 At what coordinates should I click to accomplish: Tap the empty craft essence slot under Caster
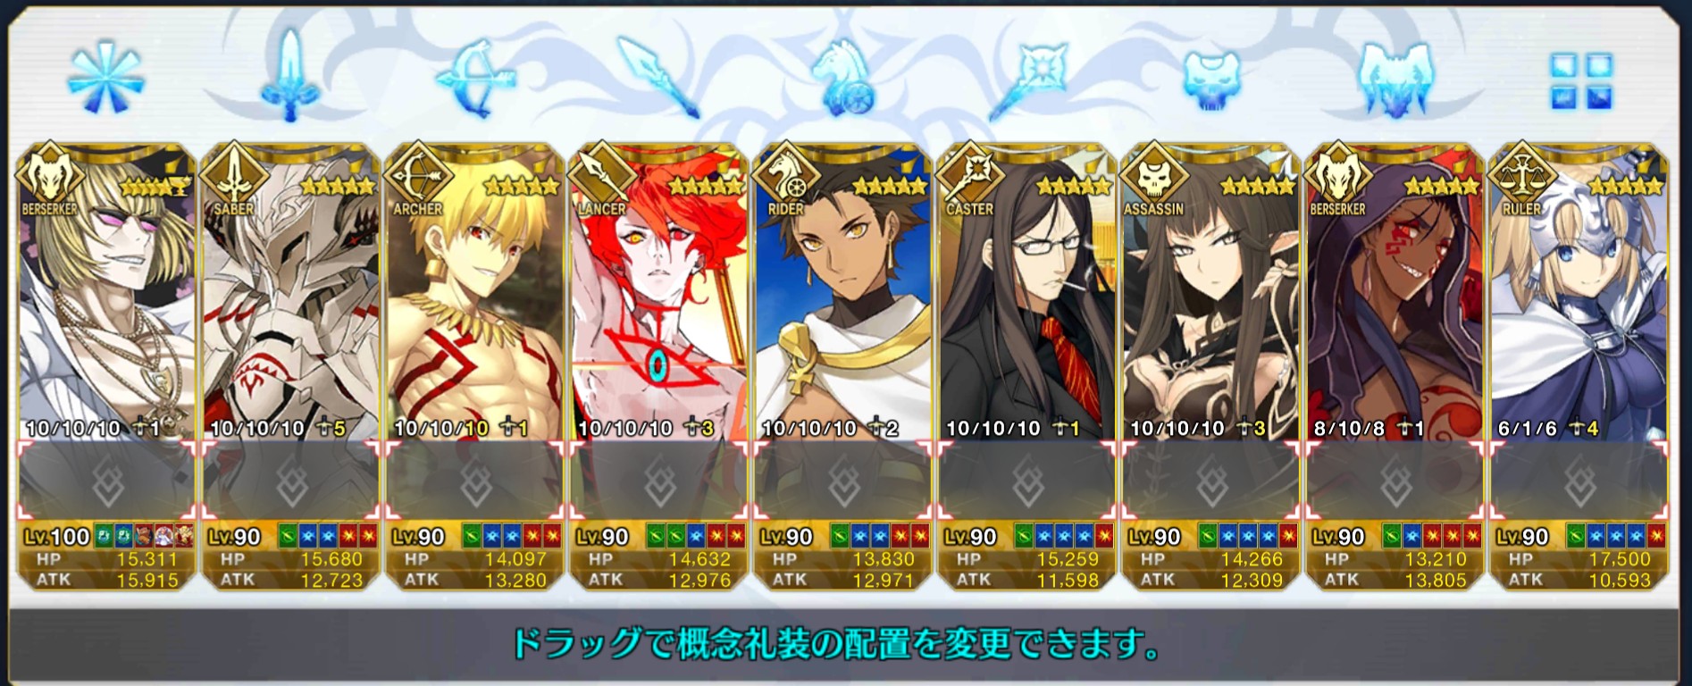(1027, 481)
